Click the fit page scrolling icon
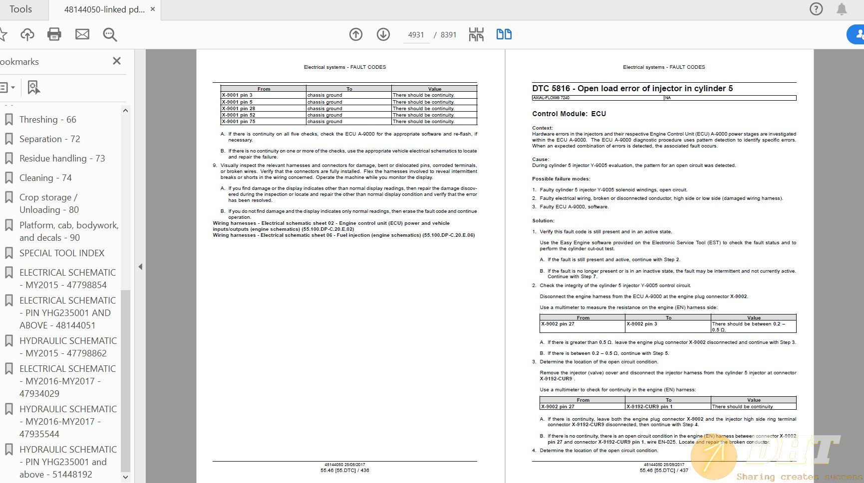 coord(476,34)
